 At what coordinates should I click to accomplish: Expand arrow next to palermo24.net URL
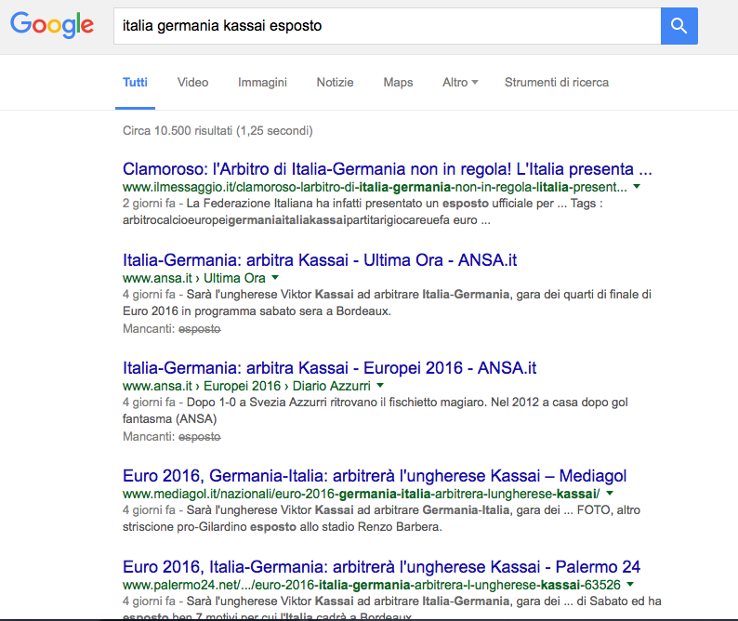(x=631, y=585)
